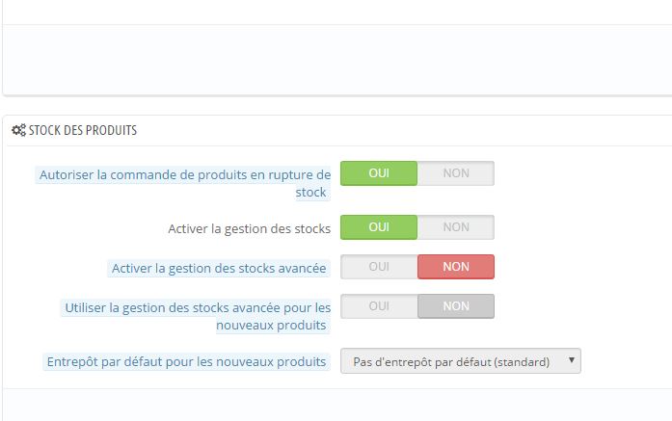The height and width of the screenshot is (421, 672).
Task: Click the 'Autoriser la commande de produits' label
Action: tap(185, 183)
